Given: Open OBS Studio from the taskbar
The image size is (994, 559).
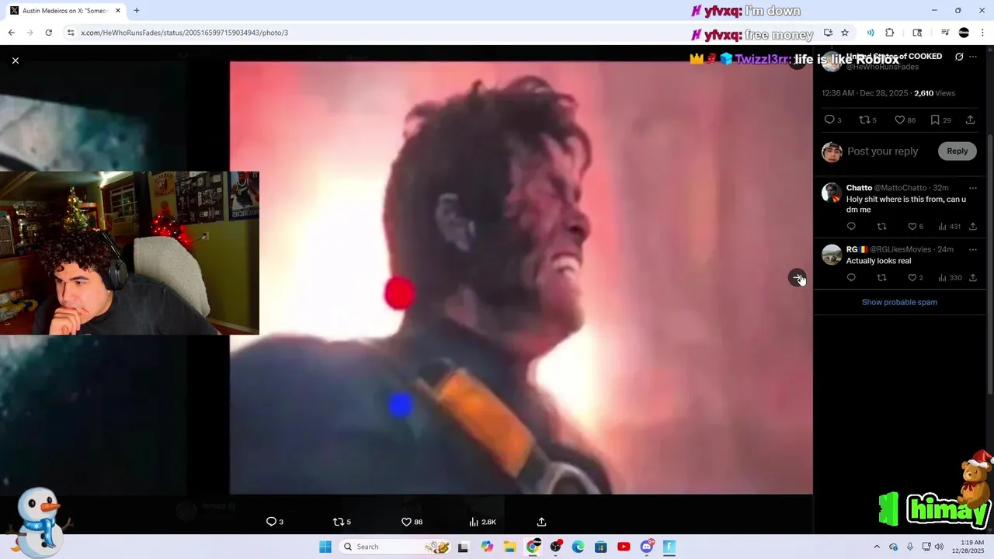Looking at the screenshot, I should tap(555, 547).
